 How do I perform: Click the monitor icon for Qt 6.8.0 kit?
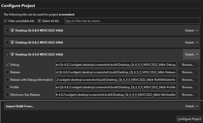[x=12, y=30]
